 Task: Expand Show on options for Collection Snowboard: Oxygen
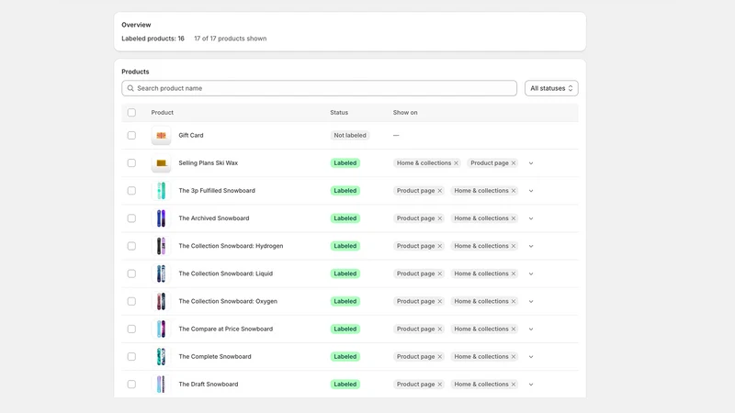pyautogui.click(x=531, y=301)
